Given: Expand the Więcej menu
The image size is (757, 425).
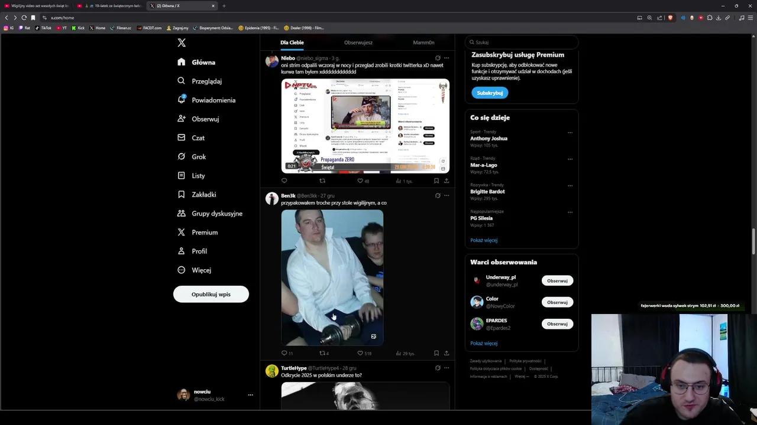Looking at the screenshot, I should [194, 270].
